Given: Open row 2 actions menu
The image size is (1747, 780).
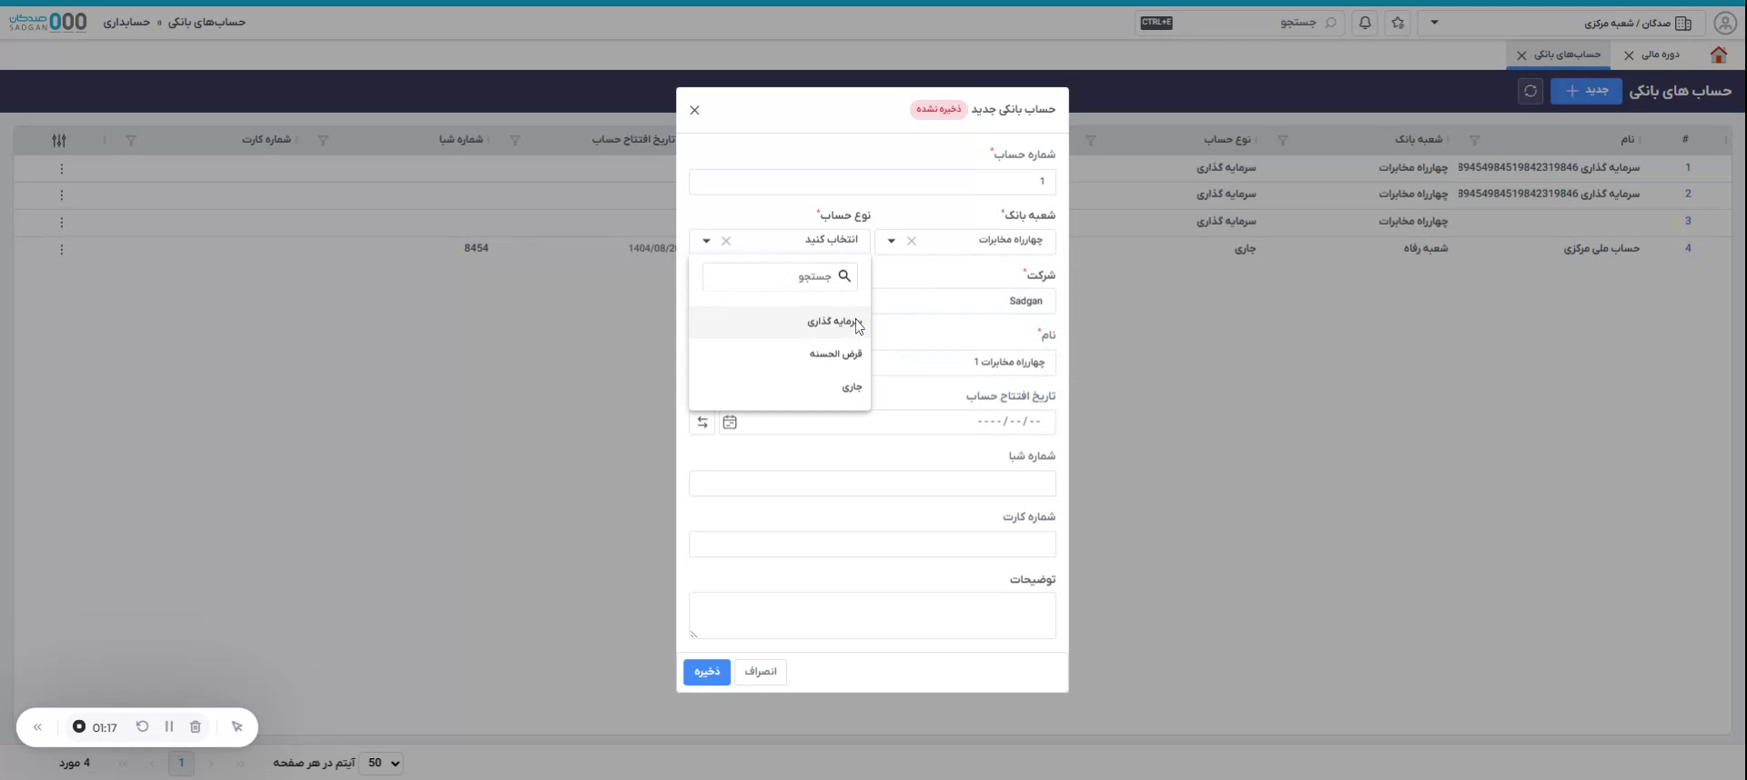Looking at the screenshot, I should [x=62, y=195].
